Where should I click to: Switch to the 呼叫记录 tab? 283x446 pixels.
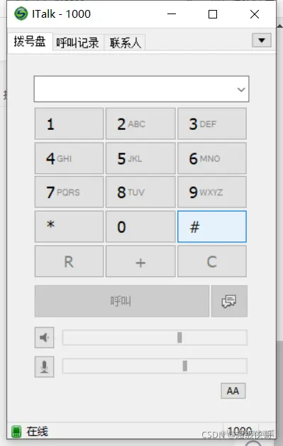tap(77, 43)
